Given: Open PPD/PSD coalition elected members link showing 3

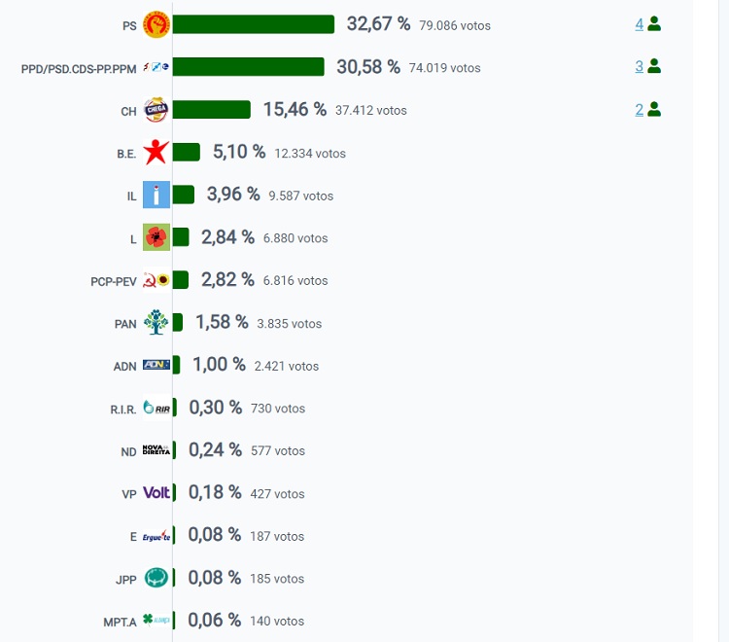Looking at the screenshot, I should (x=640, y=66).
